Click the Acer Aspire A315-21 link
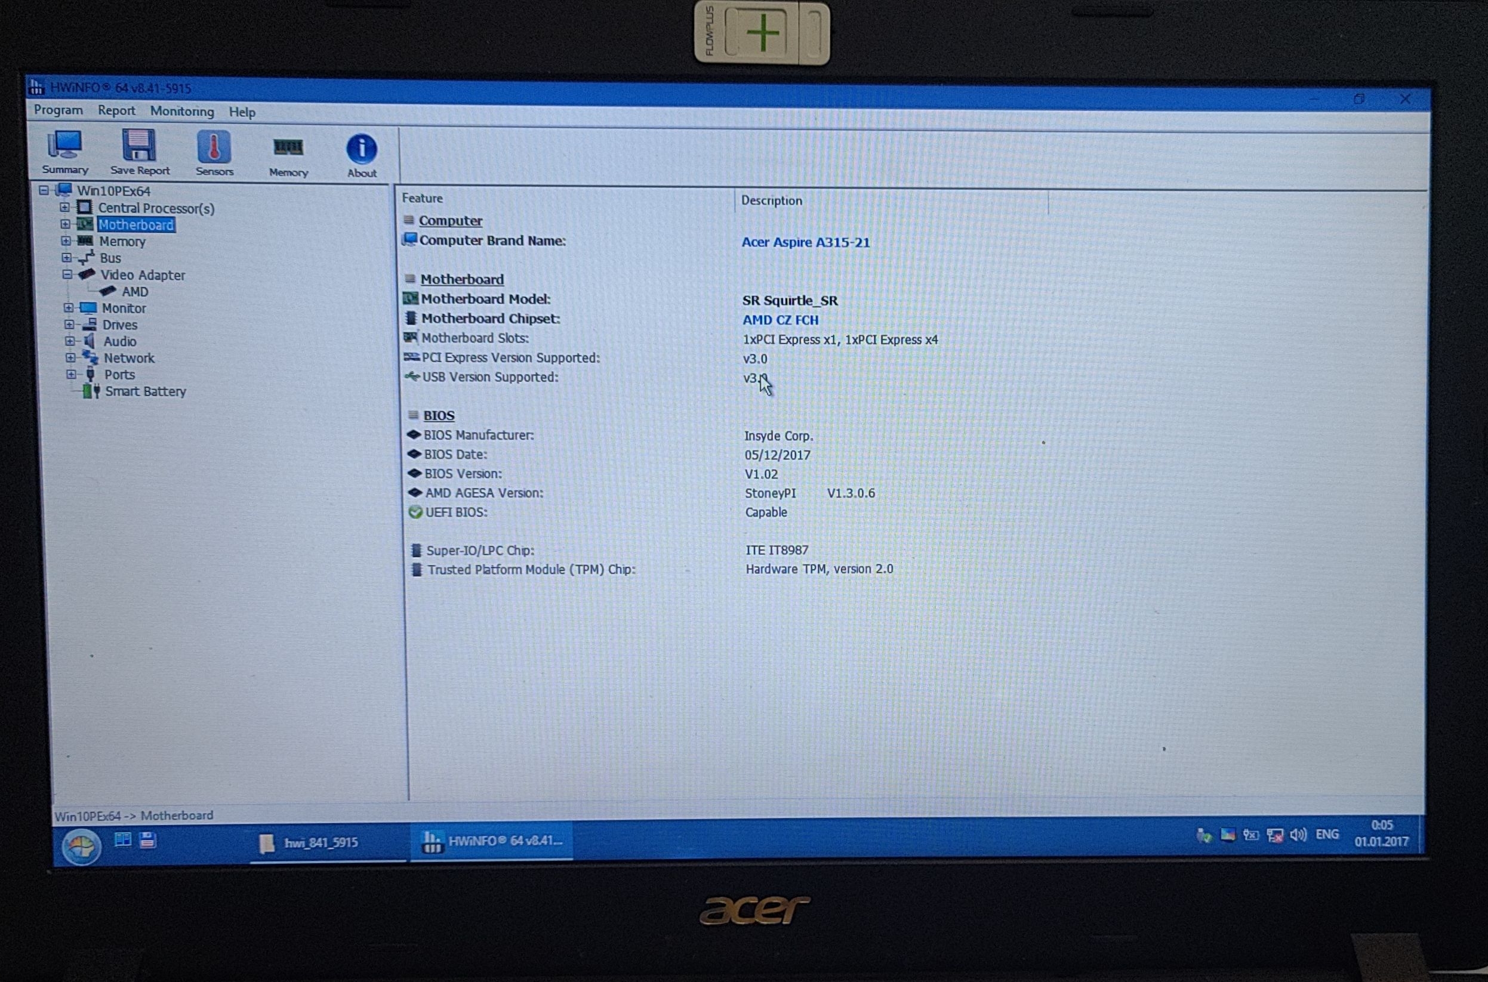This screenshot has width=1488, height=982. click(x=806, y=242)
